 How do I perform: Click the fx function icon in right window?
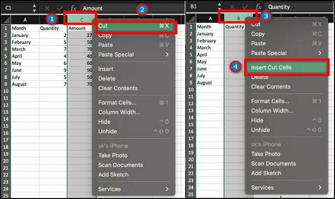click(258, 7)
